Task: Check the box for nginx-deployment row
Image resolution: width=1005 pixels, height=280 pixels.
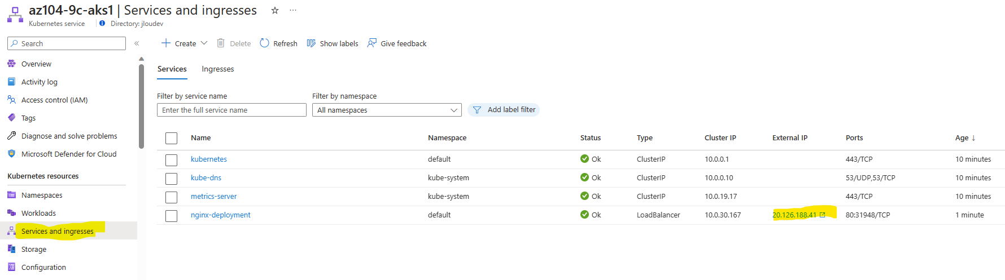Action: [x=172, y=216]
